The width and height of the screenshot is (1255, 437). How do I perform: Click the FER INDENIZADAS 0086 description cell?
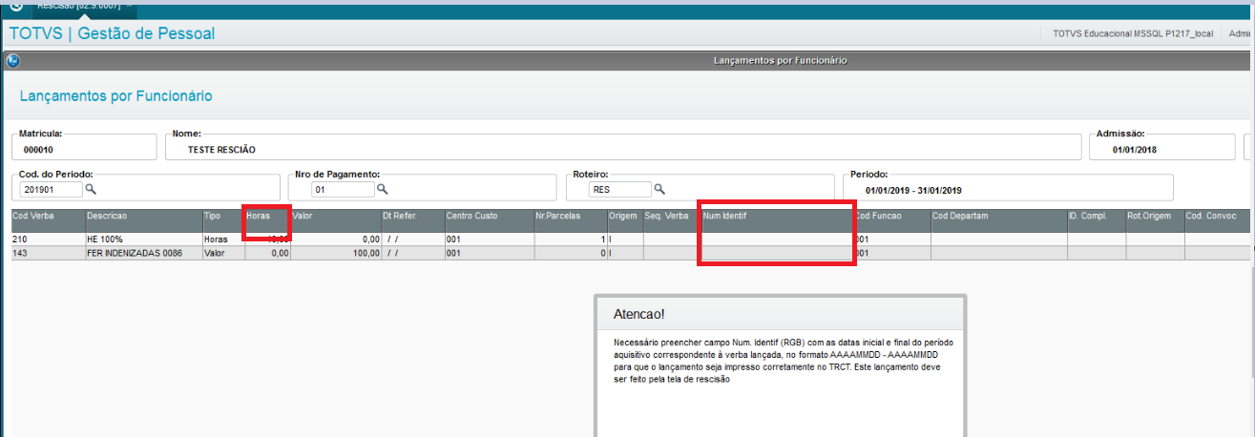(143, 253)
